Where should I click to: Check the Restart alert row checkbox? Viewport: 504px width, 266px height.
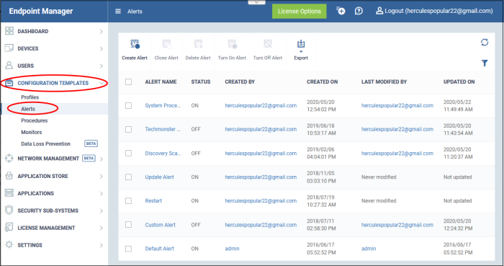click(129, 200)
